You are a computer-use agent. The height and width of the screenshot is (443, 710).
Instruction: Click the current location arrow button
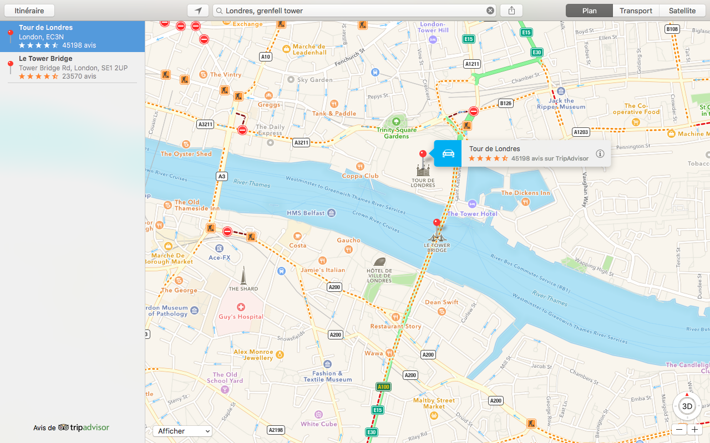198,11
